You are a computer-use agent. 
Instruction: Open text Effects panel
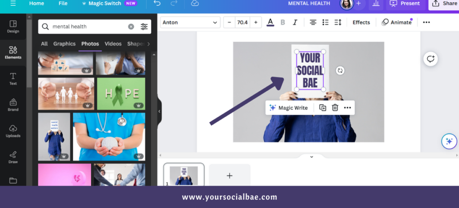coord(361,22)
